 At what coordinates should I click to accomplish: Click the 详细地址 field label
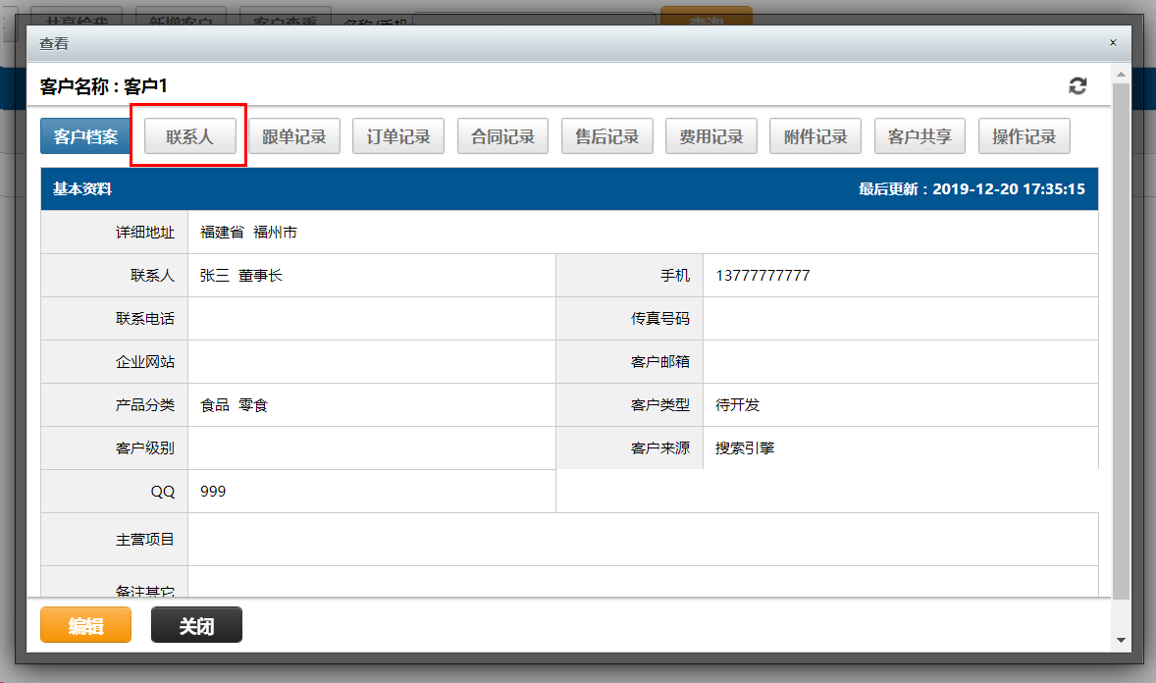[144, 233]
